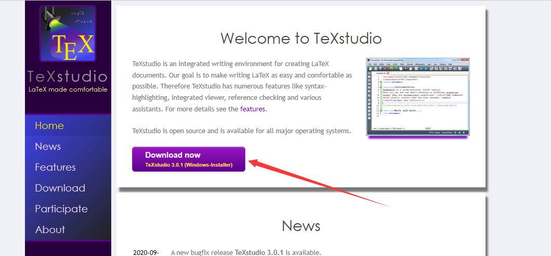Viewport: 551px width, 256px height.
Task: Click the 'TeXstudio' wordmark under the logo
Action: click(x=68, y=76)
